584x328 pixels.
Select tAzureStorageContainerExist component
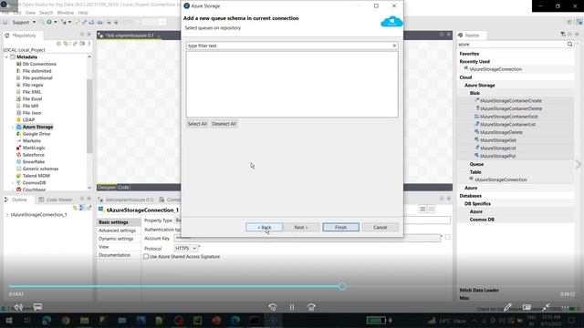pyautogui.click(x=508, y=117)
